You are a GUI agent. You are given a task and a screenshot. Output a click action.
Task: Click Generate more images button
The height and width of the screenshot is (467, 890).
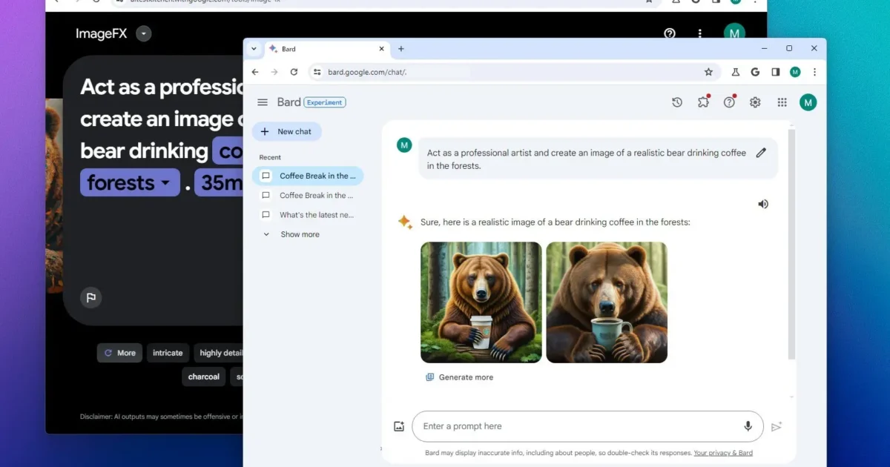point(459,377)
